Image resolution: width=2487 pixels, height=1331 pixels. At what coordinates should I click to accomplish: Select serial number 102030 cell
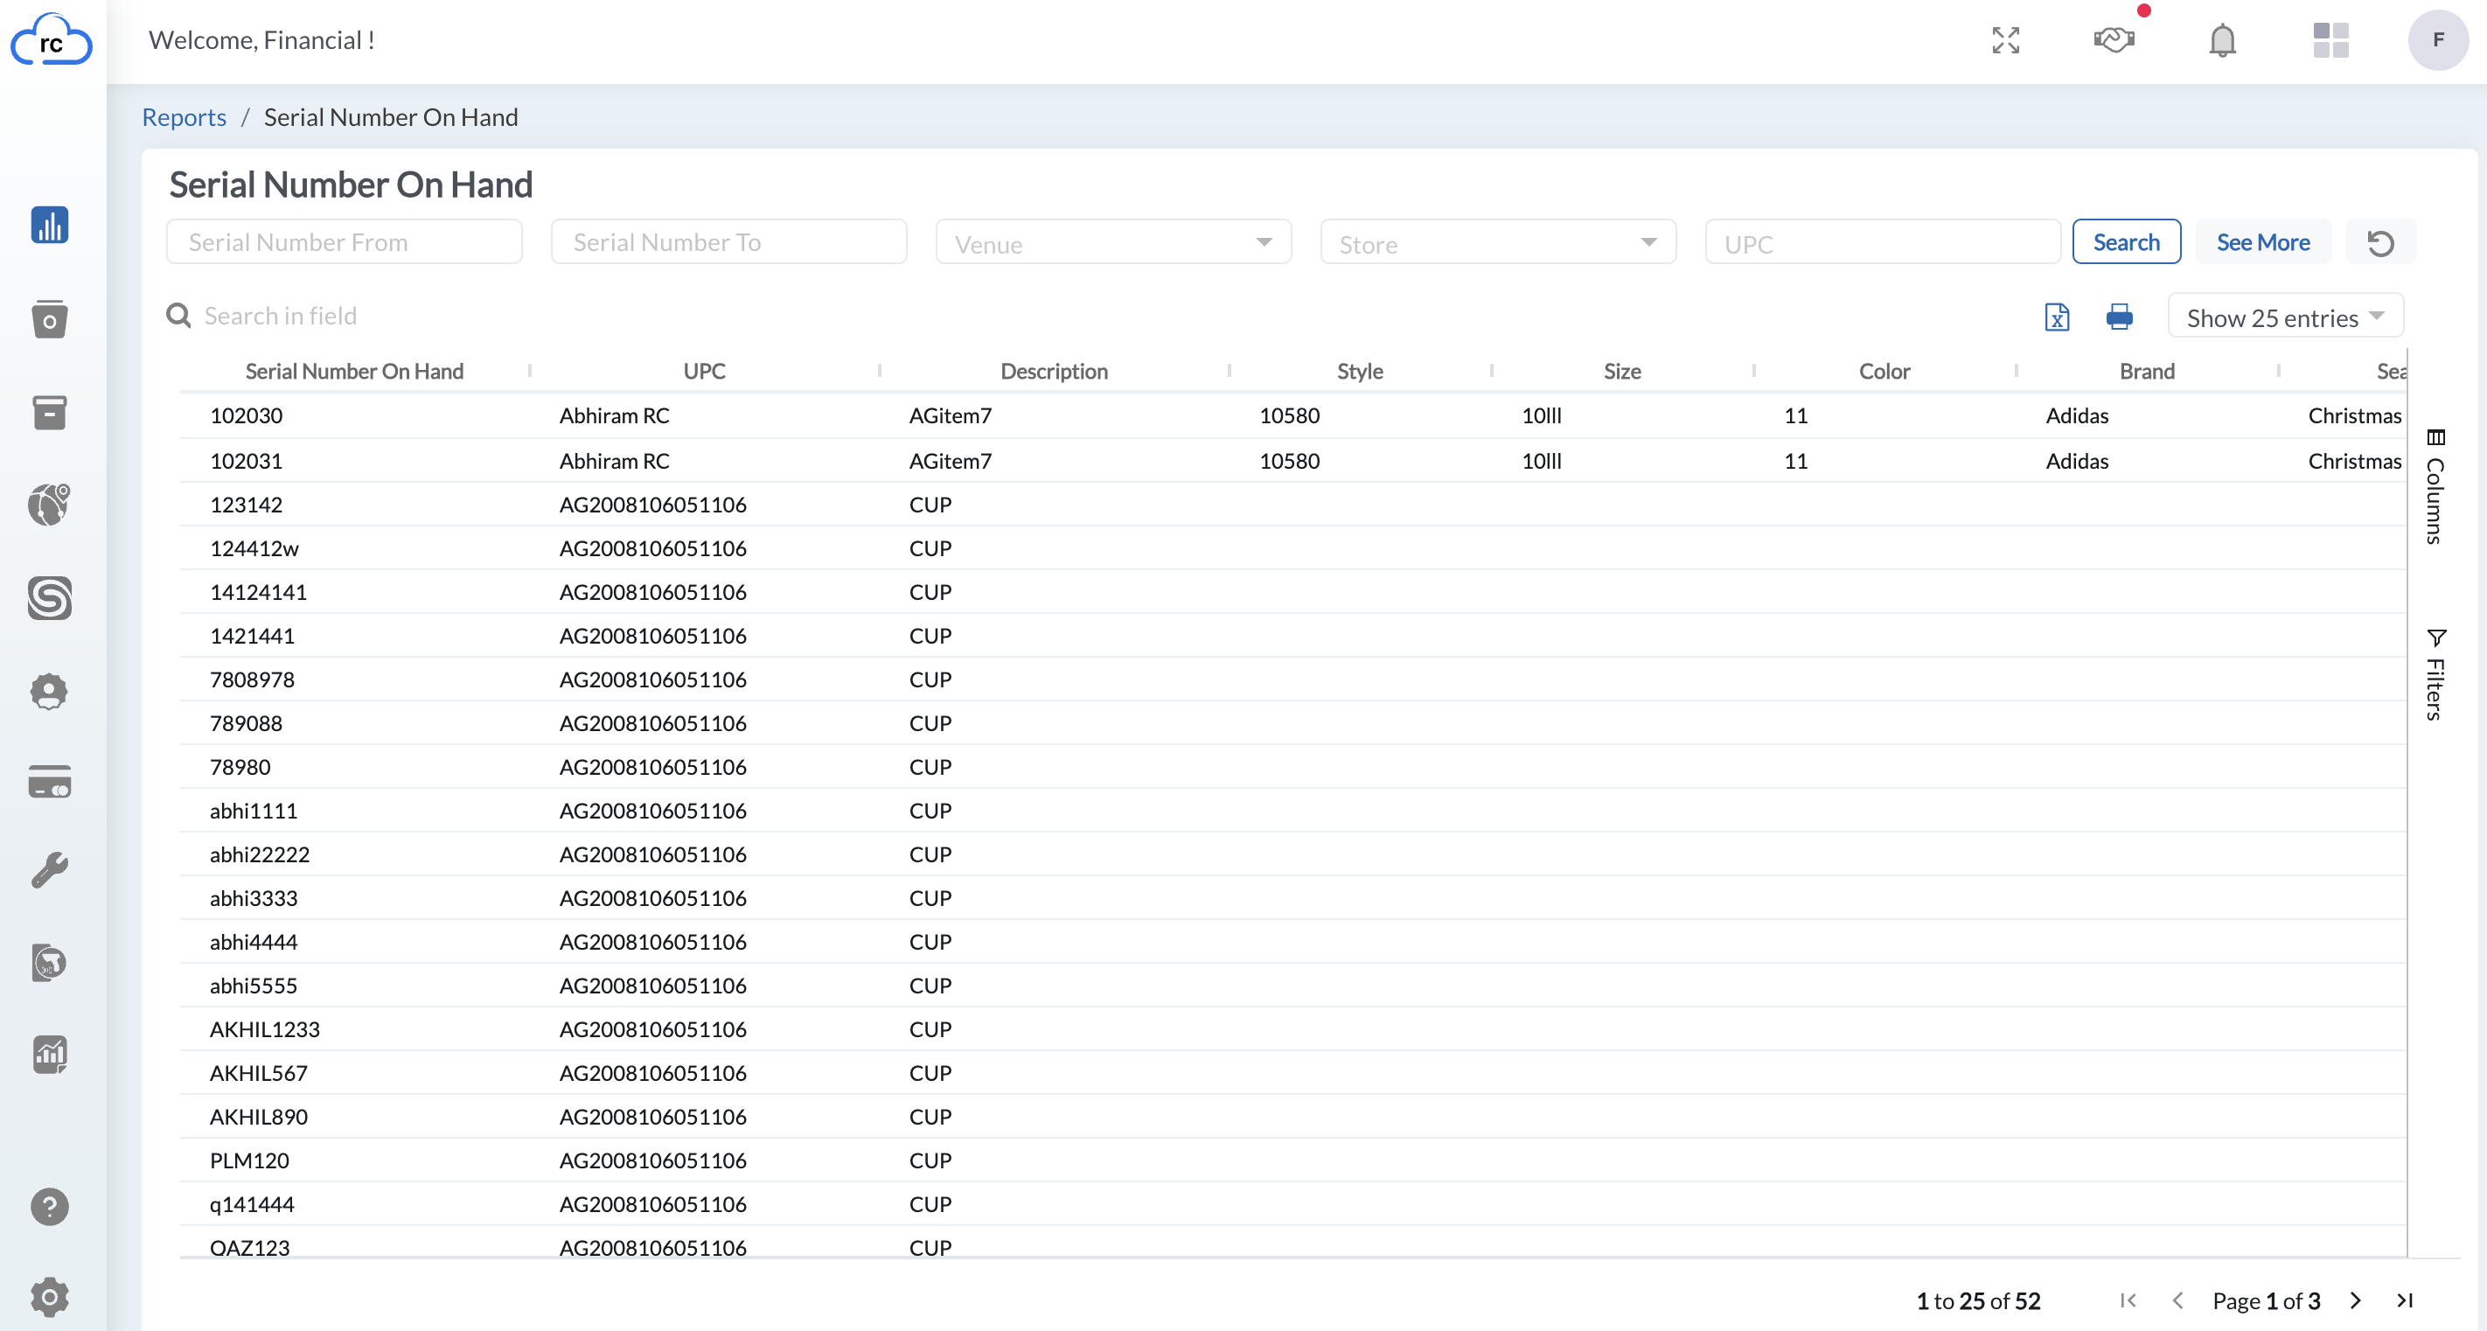click(x=247, y=415)
